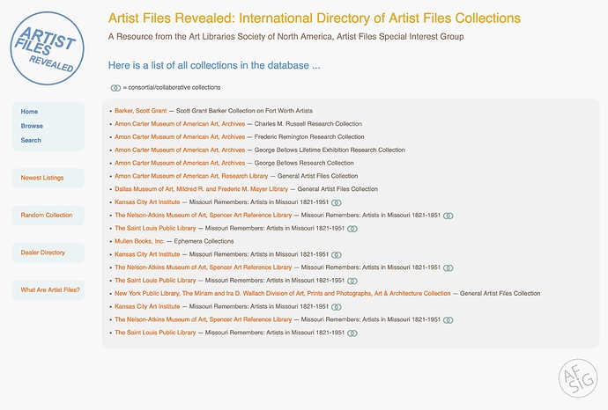Click 'Ephemera Collections' text
Image resolution: width=608 pixels, height=410 pixels.
tap(204, 241)
